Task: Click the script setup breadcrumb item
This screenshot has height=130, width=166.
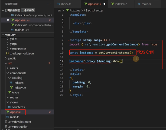Action: [x=94, y=10]
